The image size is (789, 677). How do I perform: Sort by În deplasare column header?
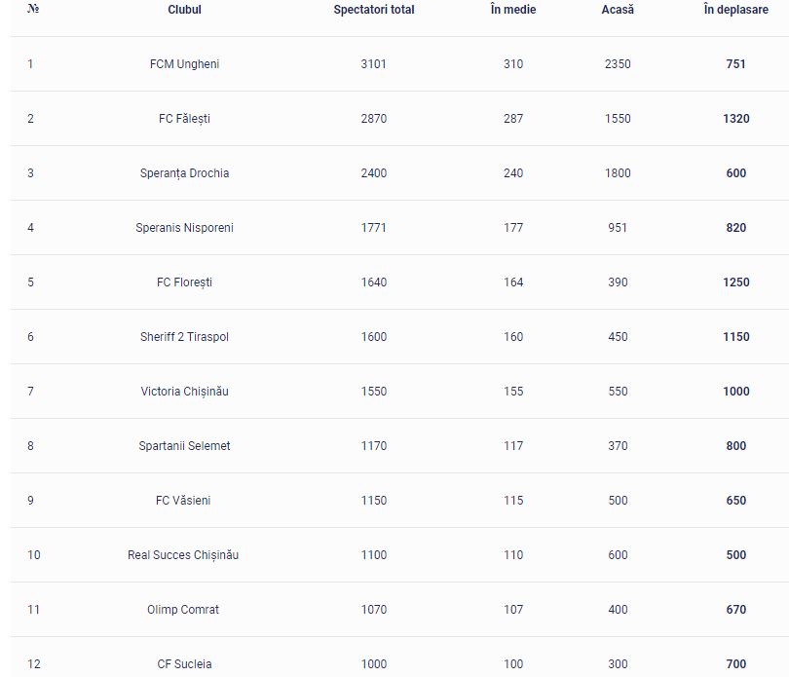pos(735,10)
